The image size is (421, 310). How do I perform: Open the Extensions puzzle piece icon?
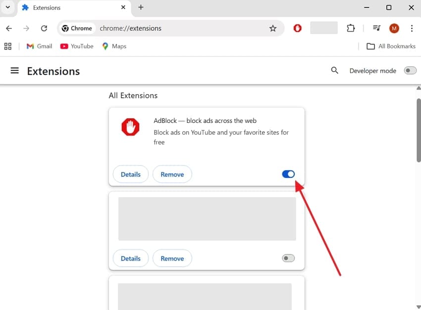click(351, 29)
